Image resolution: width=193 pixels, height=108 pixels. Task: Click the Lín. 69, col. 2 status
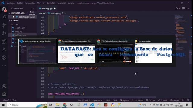click(84, 100)
